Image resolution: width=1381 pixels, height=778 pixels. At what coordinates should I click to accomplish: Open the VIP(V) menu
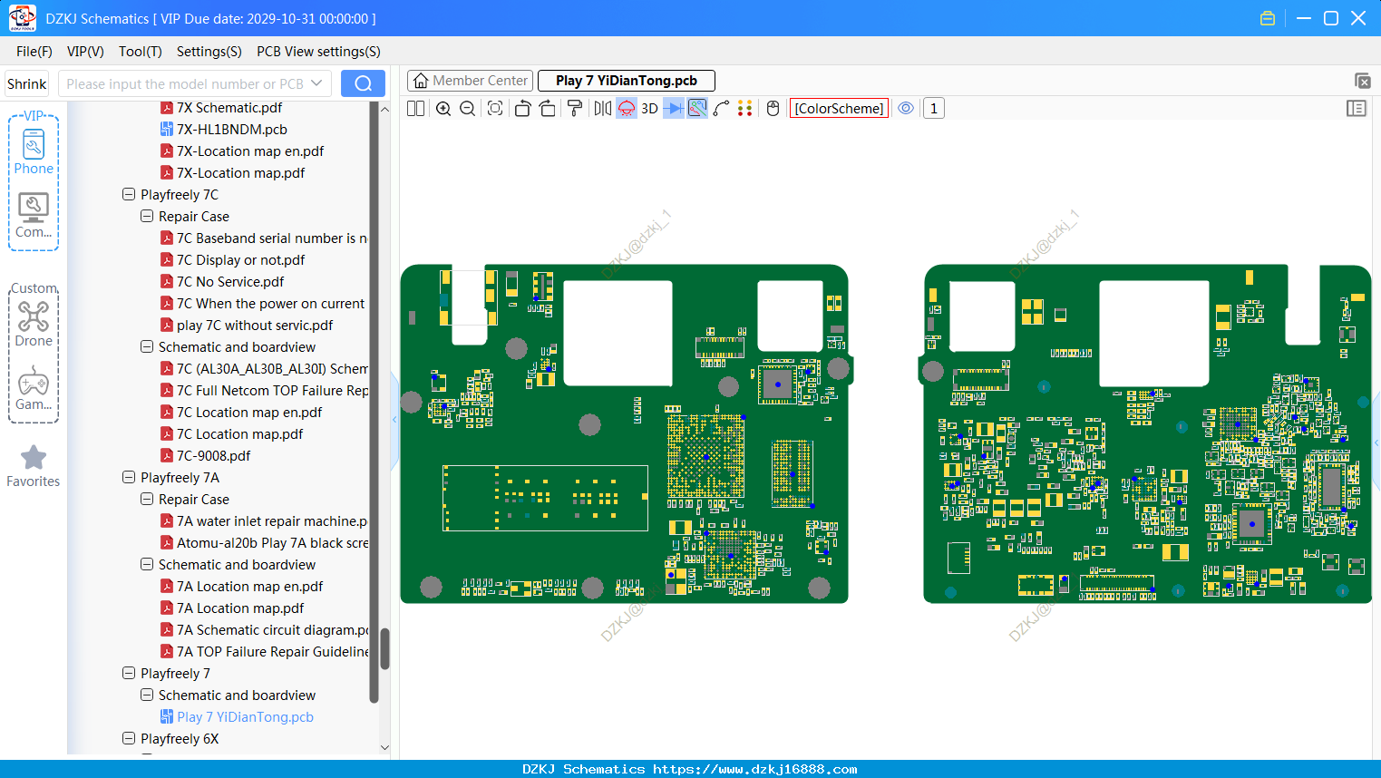85,52
